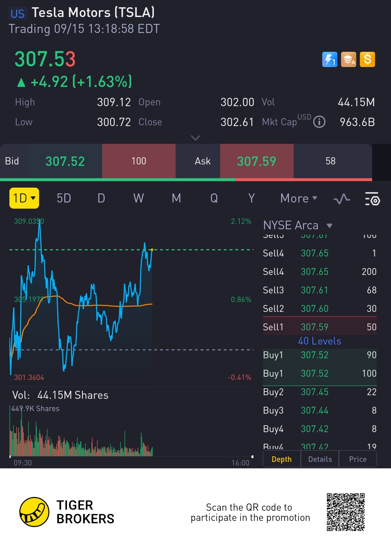Tap the ask size 58 cell
The image size is (391, 556).
331,161
